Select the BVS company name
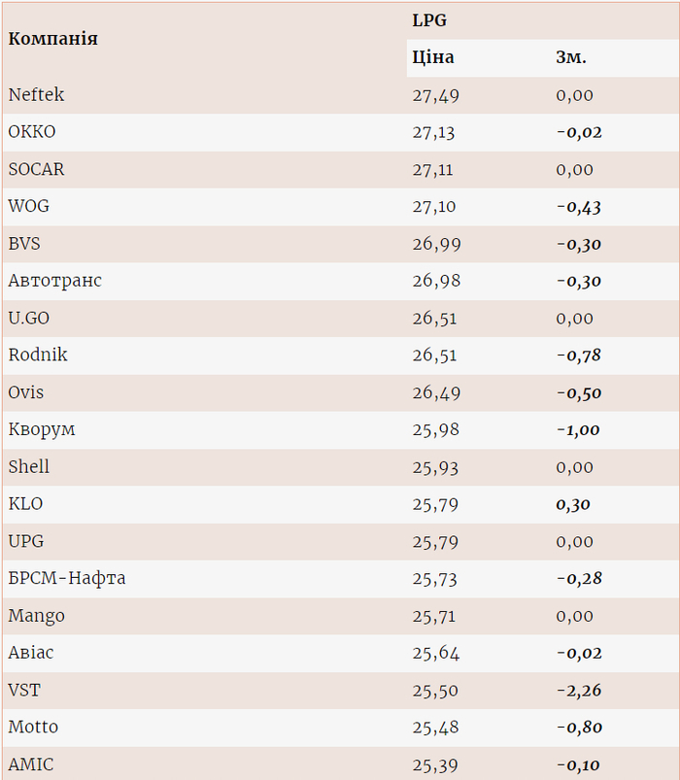 [x=24, y=244]
